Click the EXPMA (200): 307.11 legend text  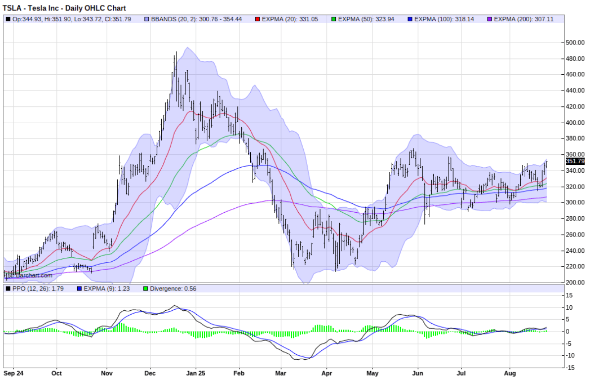[x=524, y=19]
